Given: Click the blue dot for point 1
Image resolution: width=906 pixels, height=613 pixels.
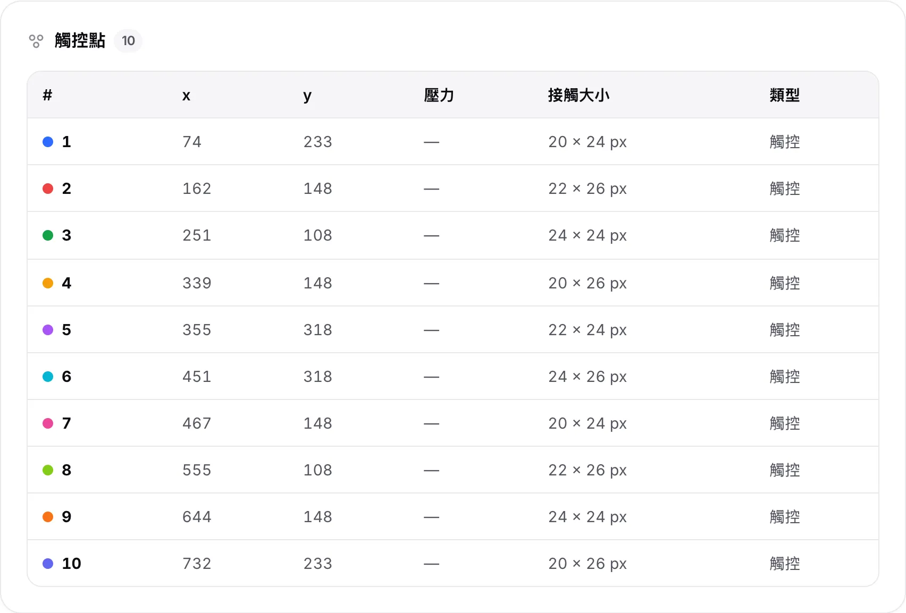Looking at the screenshot, I should click(x=48, y=142).
